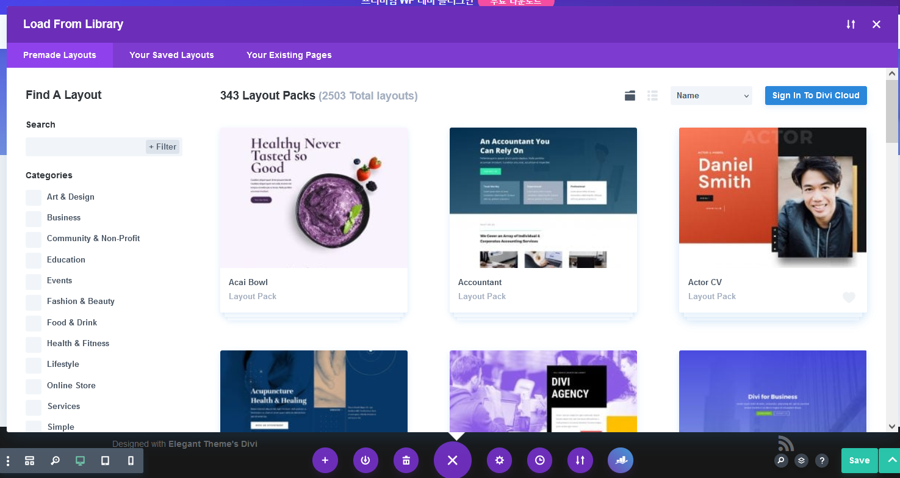This screenshot has height=478, width=900.
Task: Check the Lifestyle category
Action: point(34,365)
